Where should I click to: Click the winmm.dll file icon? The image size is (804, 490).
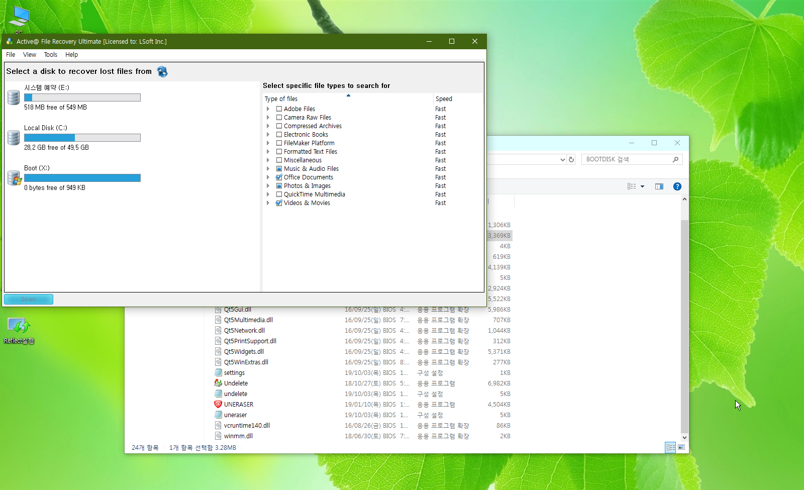pos(218,436)
